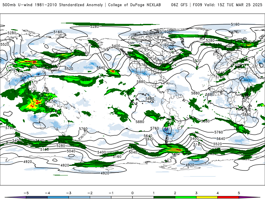Click the -5 colorbar label

pyautogui.click(x=26, y=193)
